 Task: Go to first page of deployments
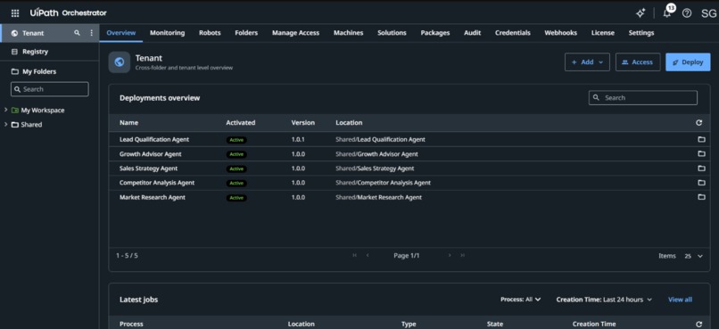click(x=354, y=255)
